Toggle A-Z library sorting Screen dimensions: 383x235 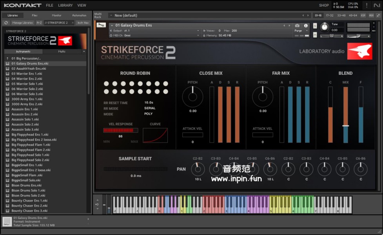click(39, 23)
